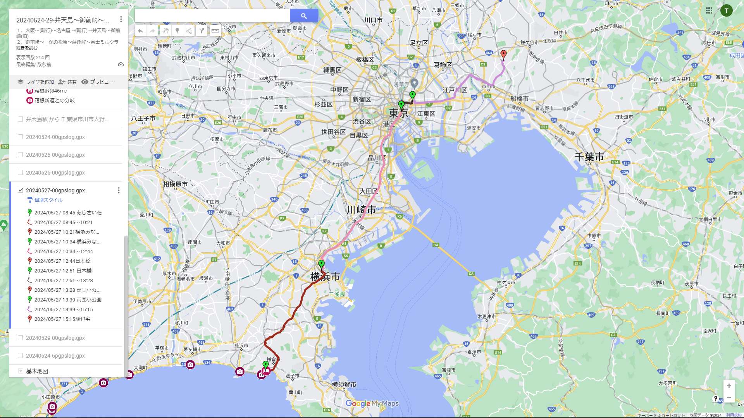Screen dimensions: 744x418
Task: Click the blue search button
Action: (304, 16)
